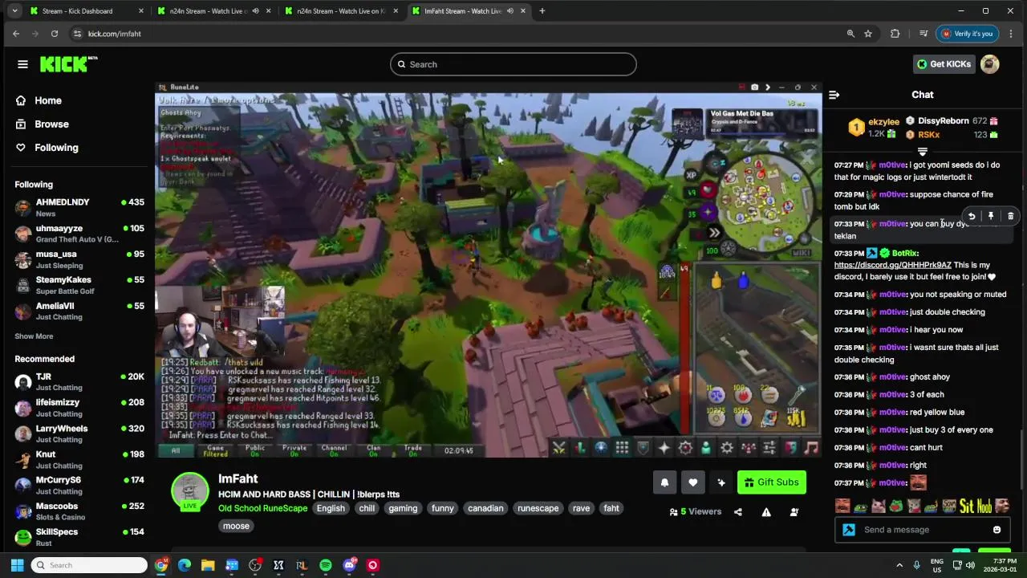Switch to the Stream - Kick Dashboard tab
This screenshot has width=1027, height=578.
pyautogui.click(x=86, y=11)
